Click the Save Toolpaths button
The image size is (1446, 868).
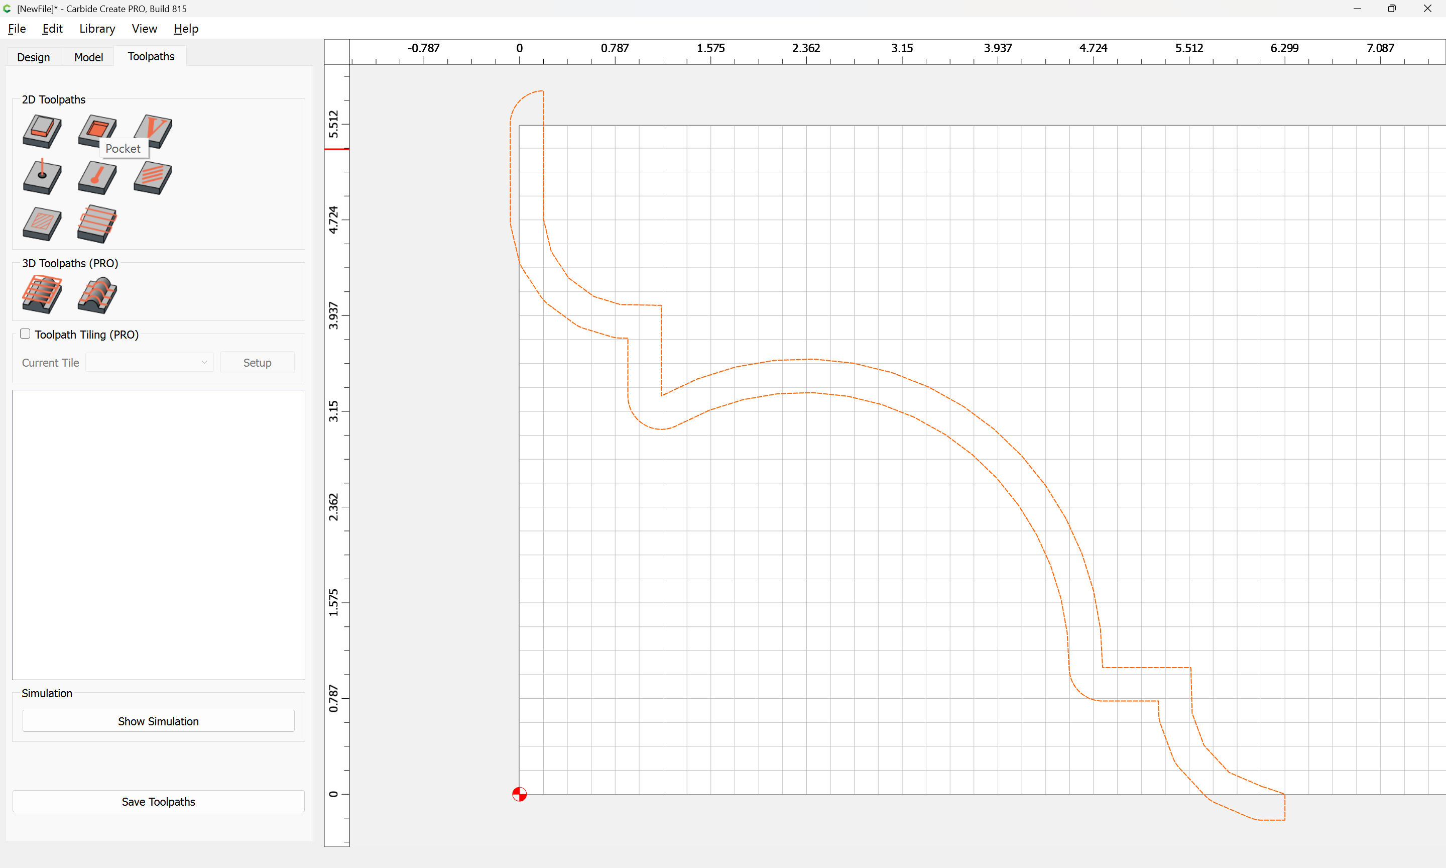(158, 801)
